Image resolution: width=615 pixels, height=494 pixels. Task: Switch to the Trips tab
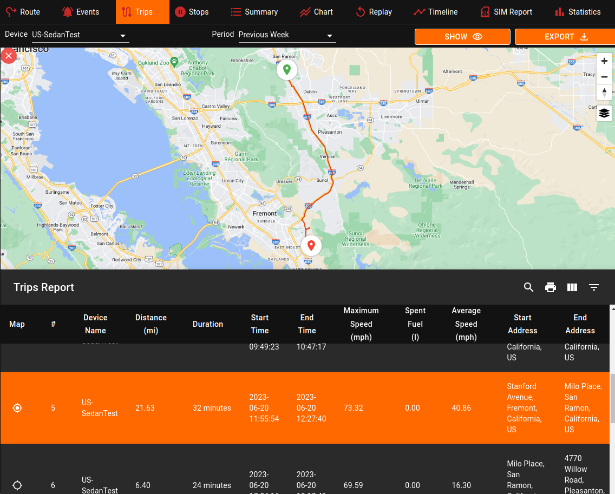(x=142, y=12)
